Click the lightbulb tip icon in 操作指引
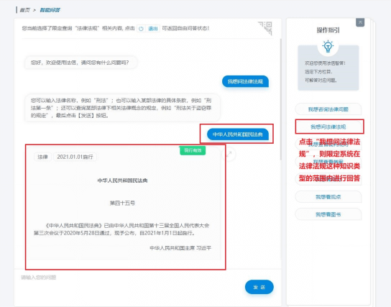The image size is (391, 307). click(x=328, y=47)
